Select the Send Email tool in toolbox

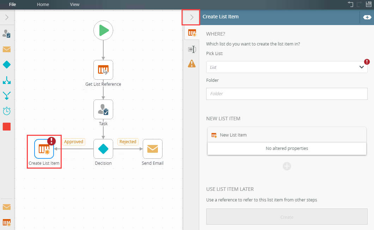pyautogui.click(x=7, y=49)
